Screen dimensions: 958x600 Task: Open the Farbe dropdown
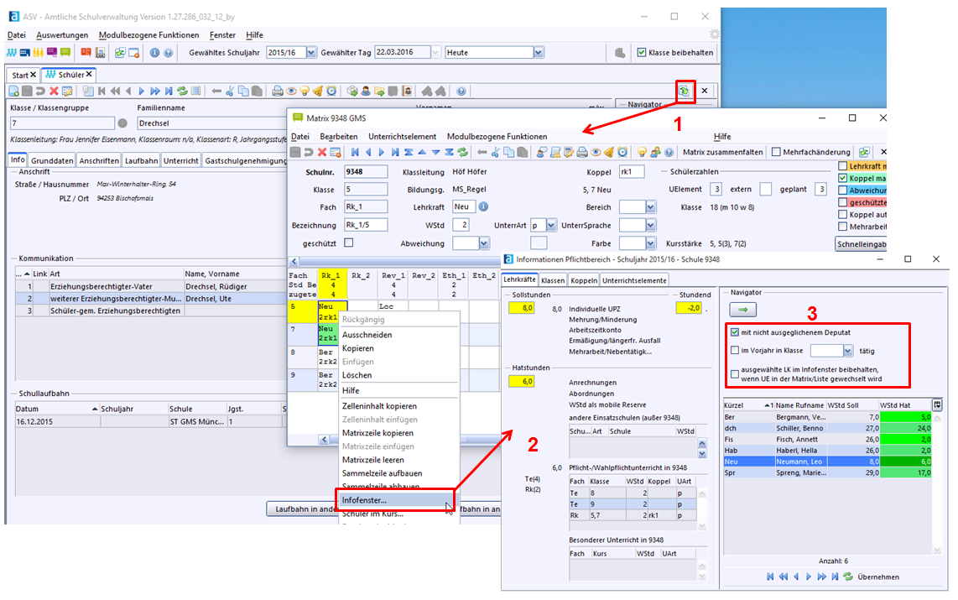651,243
